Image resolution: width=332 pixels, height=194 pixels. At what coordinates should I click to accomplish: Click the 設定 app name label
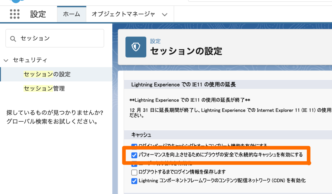point(38,14)
